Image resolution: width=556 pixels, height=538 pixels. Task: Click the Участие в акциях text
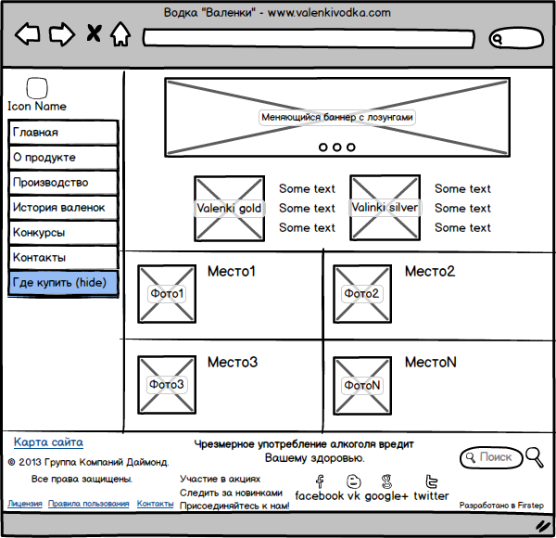point(220,479)
